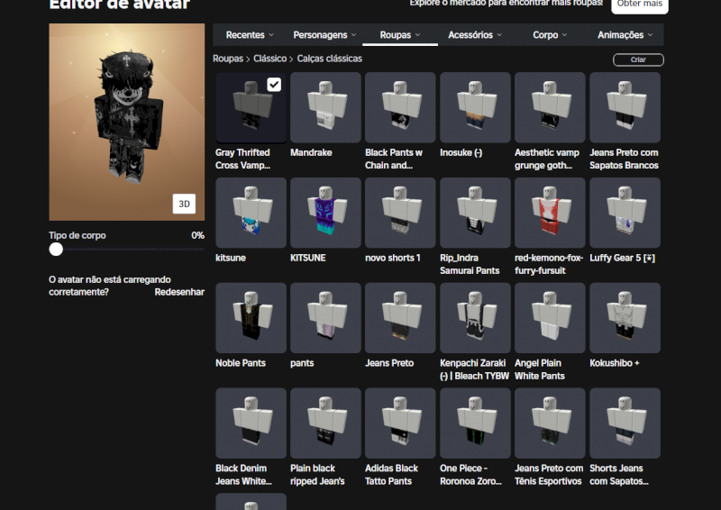Image resolution: width=721 pixels, height=510 pixels.
Task: Choose the Noble Pants item
Action: [x=251, y=318]
